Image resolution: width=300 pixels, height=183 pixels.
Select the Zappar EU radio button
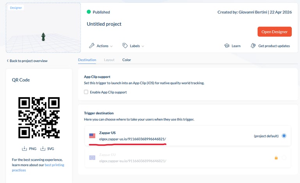tap(284, 158)
